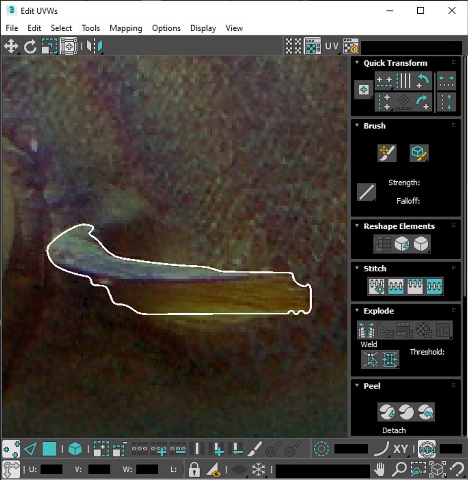
Task: Click the XY soft selection space button
Action: coord(400,449)
